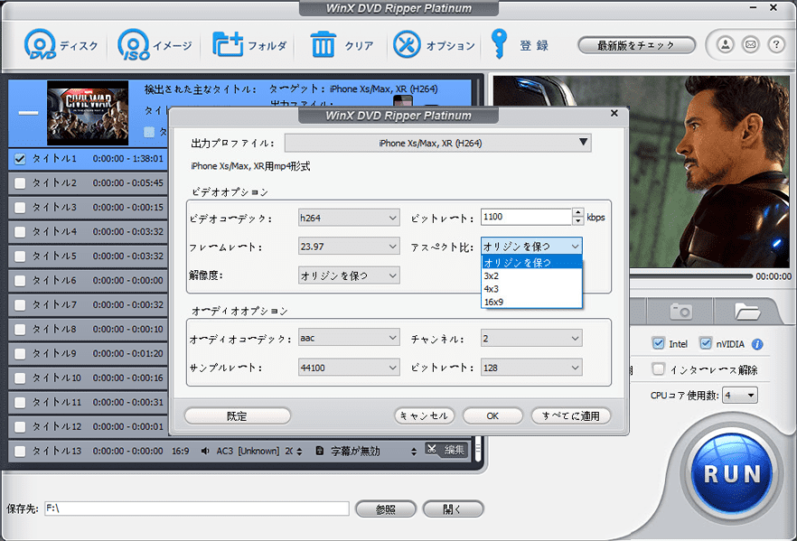This screenshot has width=797, height=541.
Task: Disable the Intel hardware acceleration checkbox
Action: coord(658,343)
